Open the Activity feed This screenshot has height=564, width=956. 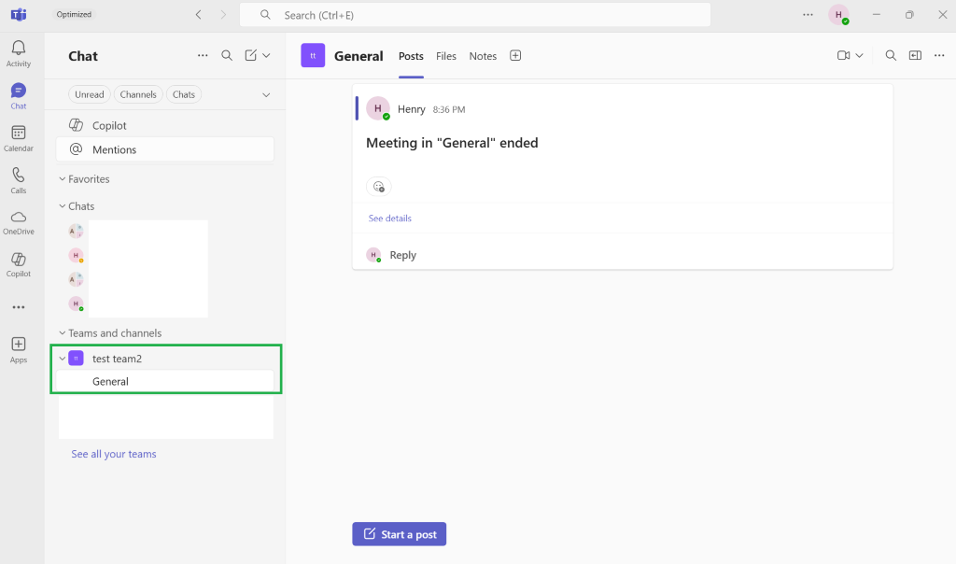pyautogui.click(x=19, y=53)
